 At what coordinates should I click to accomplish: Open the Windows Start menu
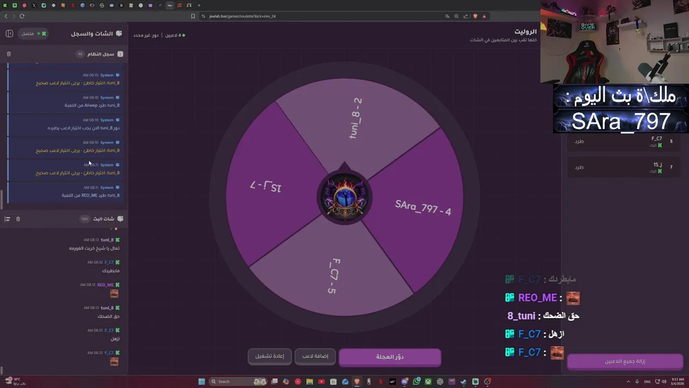click(x=201, y=382)
